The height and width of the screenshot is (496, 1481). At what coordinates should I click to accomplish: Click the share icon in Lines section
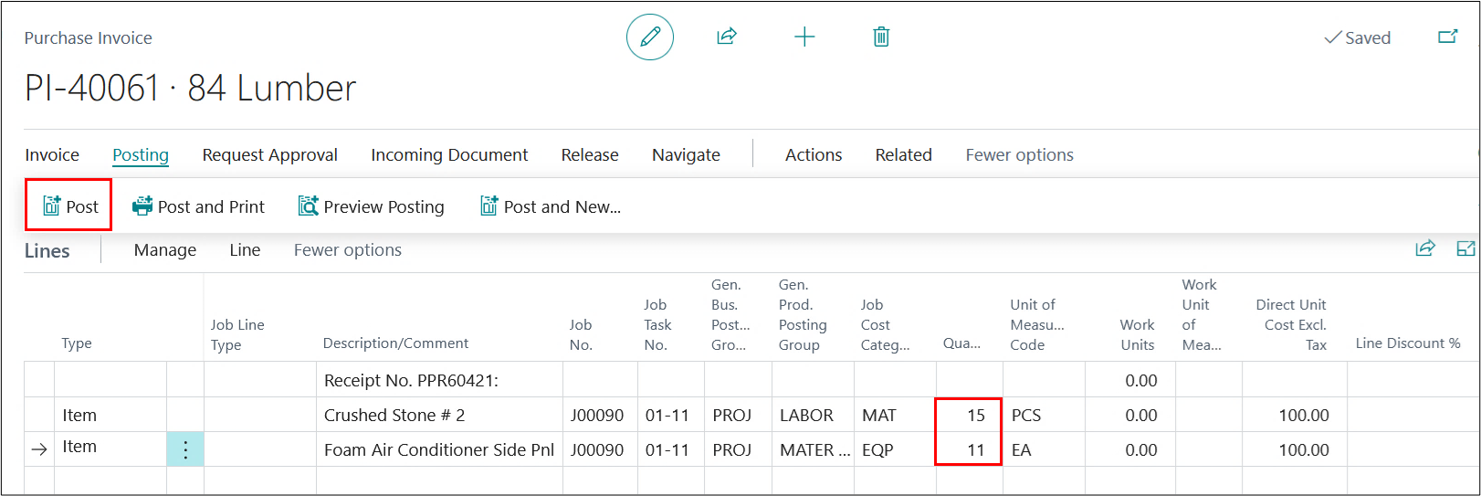pyautogui.click(x=1424, y=248)
